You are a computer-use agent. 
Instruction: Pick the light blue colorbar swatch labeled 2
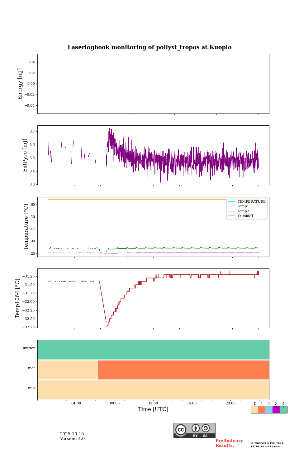pyautogui.click(x=269, y=410)
